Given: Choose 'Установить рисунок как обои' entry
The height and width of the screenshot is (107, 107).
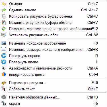Looking at the screenshot, I should 53,35.
